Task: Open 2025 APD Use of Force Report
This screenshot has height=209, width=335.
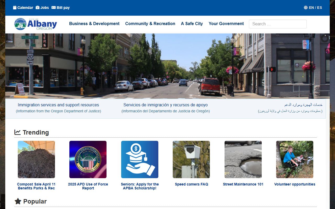Action: [x=88, y=186]
